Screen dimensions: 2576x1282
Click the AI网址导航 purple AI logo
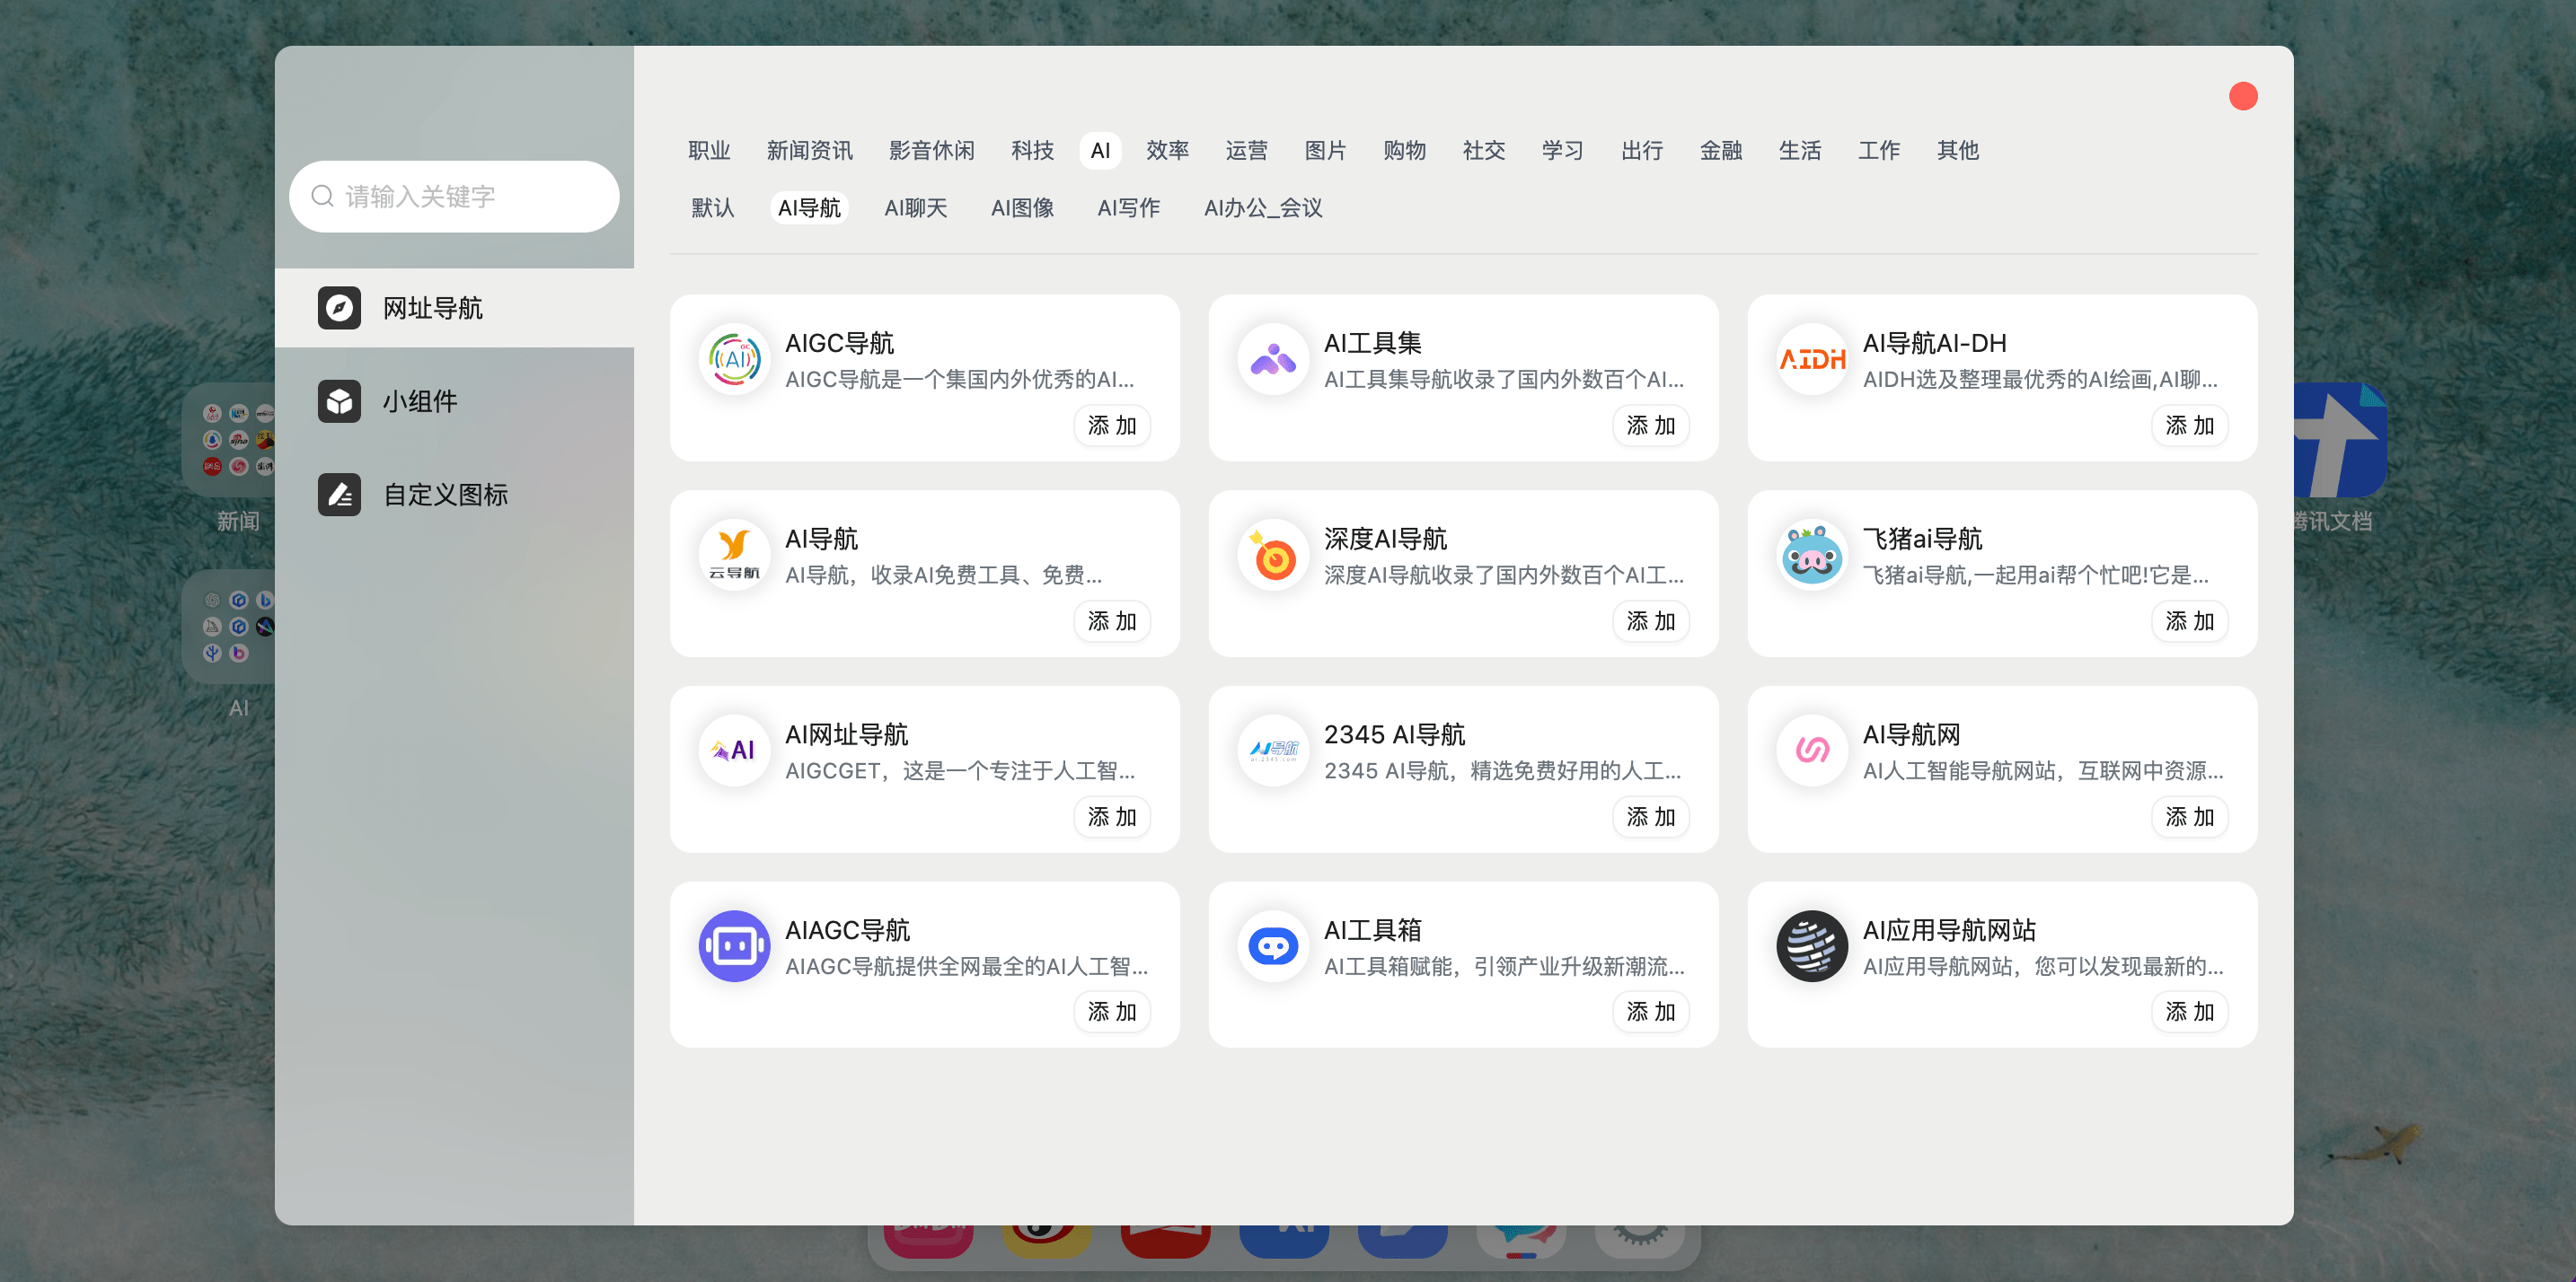734,751
